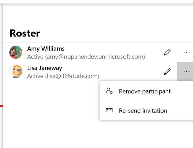
Task: Click the remove participant person icon
Action: point(109,91)
